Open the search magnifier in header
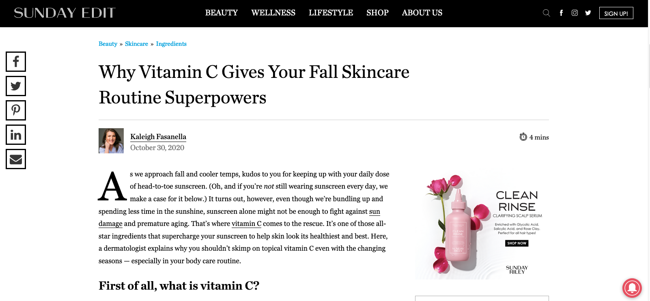Screen dimensions: 650x301 pos(547,13)
